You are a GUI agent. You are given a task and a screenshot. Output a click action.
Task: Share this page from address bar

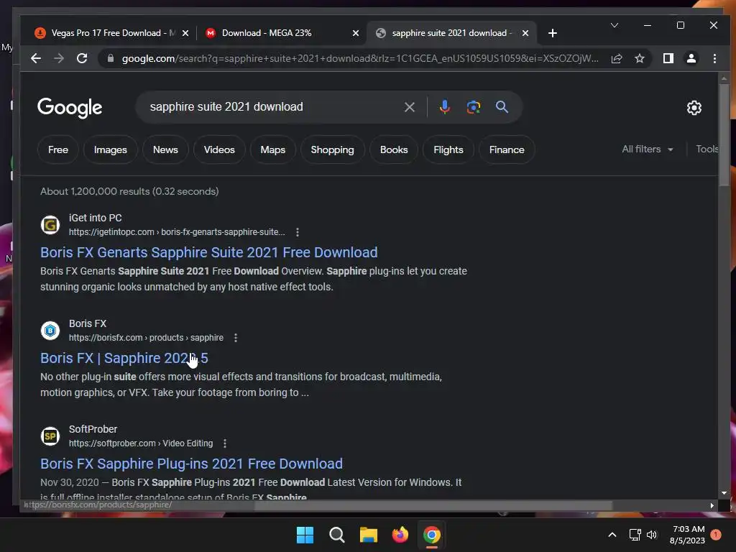[616, 58]
